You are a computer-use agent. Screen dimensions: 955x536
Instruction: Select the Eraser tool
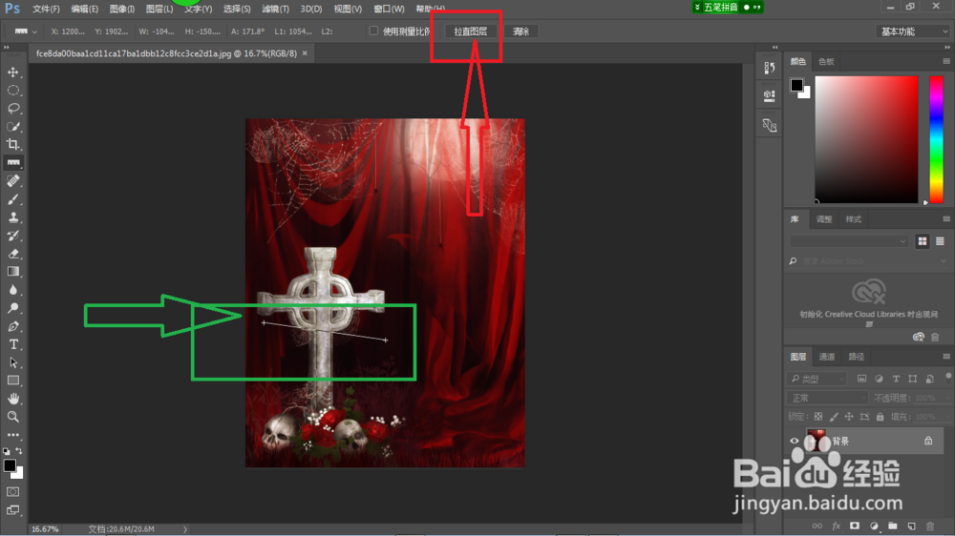[12, 254]
